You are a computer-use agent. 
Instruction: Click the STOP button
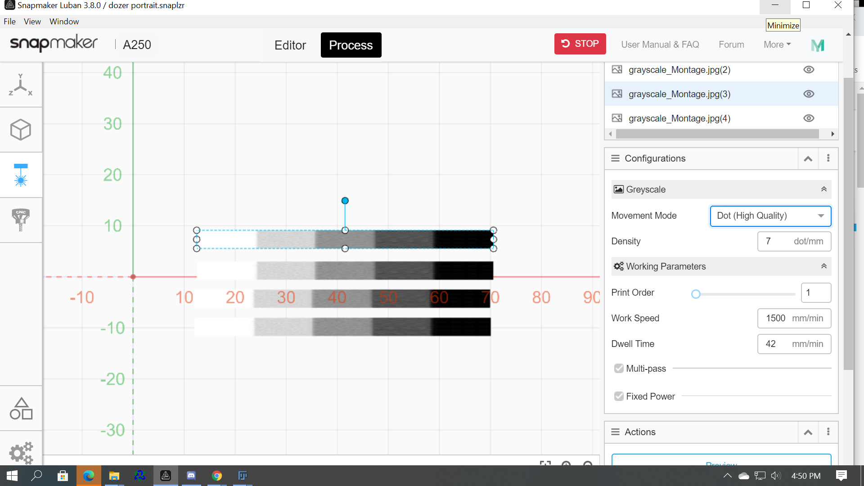(580, 44)
